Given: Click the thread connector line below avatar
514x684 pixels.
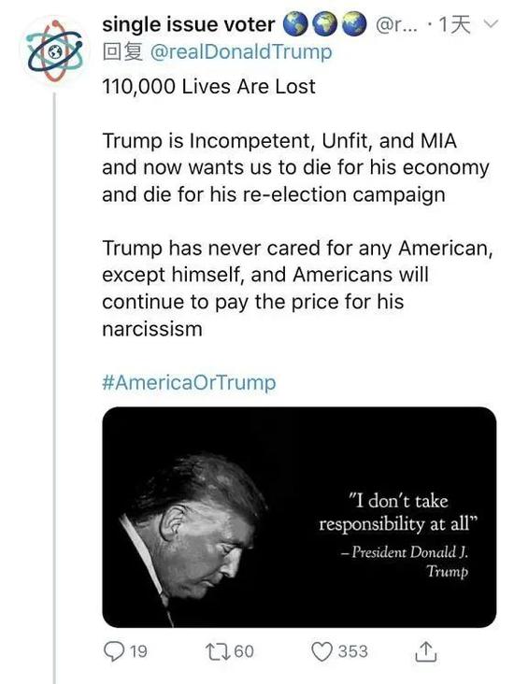Looking at the screenshot, I should pos(54,388).
